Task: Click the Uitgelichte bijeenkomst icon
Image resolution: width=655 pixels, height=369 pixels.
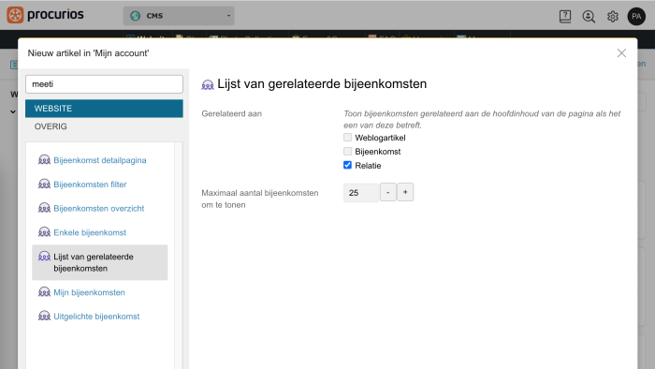Action: (44, 316)
